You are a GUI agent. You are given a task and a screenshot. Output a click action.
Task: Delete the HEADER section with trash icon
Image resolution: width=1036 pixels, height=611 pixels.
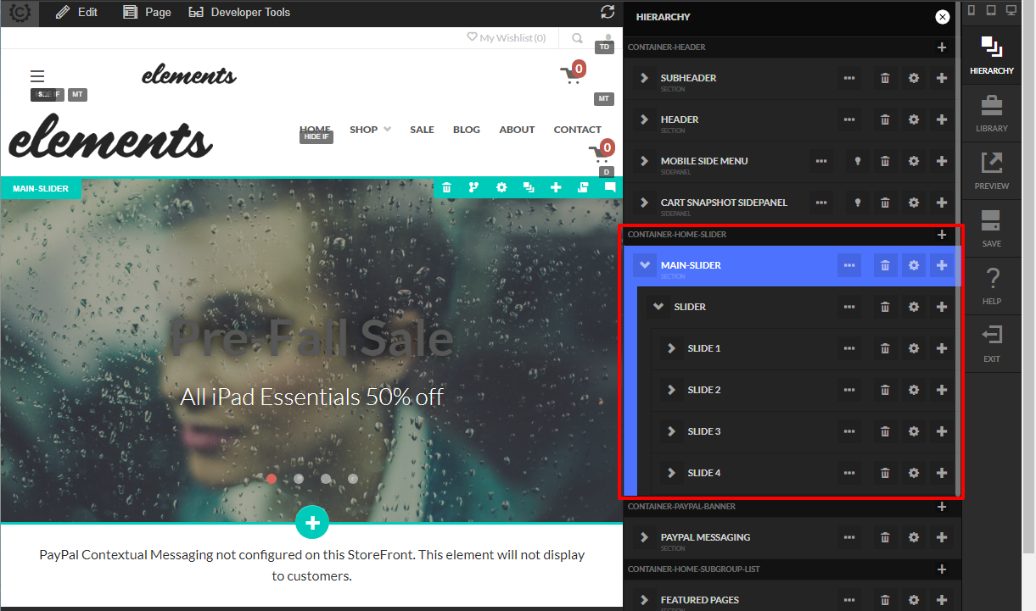pyautogui.click(x=885, y=119)
